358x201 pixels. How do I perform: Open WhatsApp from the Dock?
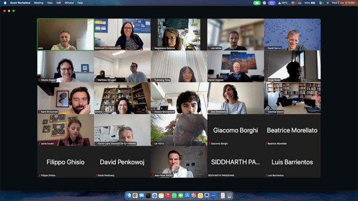pos(174,195)
